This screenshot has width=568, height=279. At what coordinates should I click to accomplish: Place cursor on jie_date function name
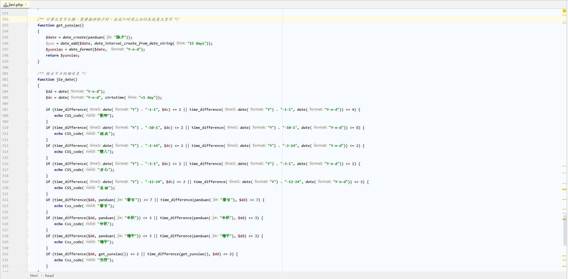coord(65,79)
